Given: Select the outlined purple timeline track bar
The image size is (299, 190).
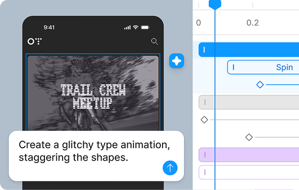Looking at the screenshot, I should pos(249,172).
